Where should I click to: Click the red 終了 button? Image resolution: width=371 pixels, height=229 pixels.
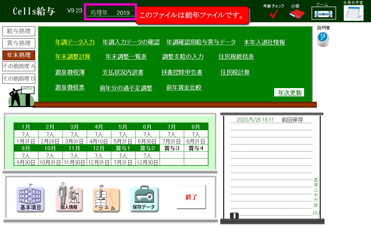(191, 197)
